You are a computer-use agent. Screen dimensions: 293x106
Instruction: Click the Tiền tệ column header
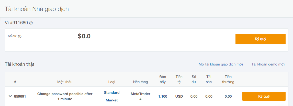click(179, 79)
